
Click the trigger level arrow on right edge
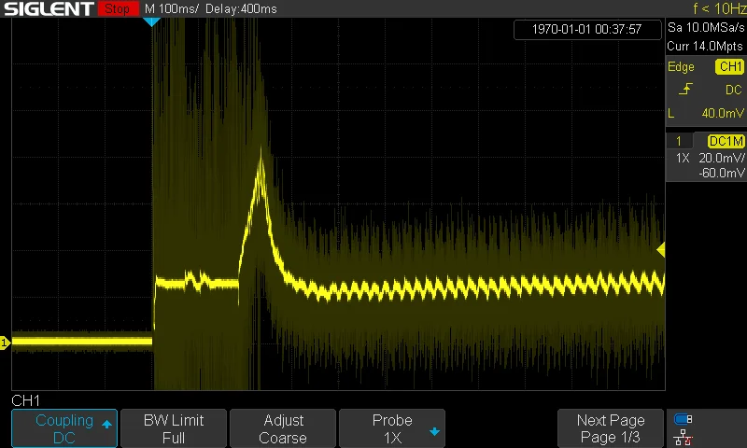coord(661,250)
